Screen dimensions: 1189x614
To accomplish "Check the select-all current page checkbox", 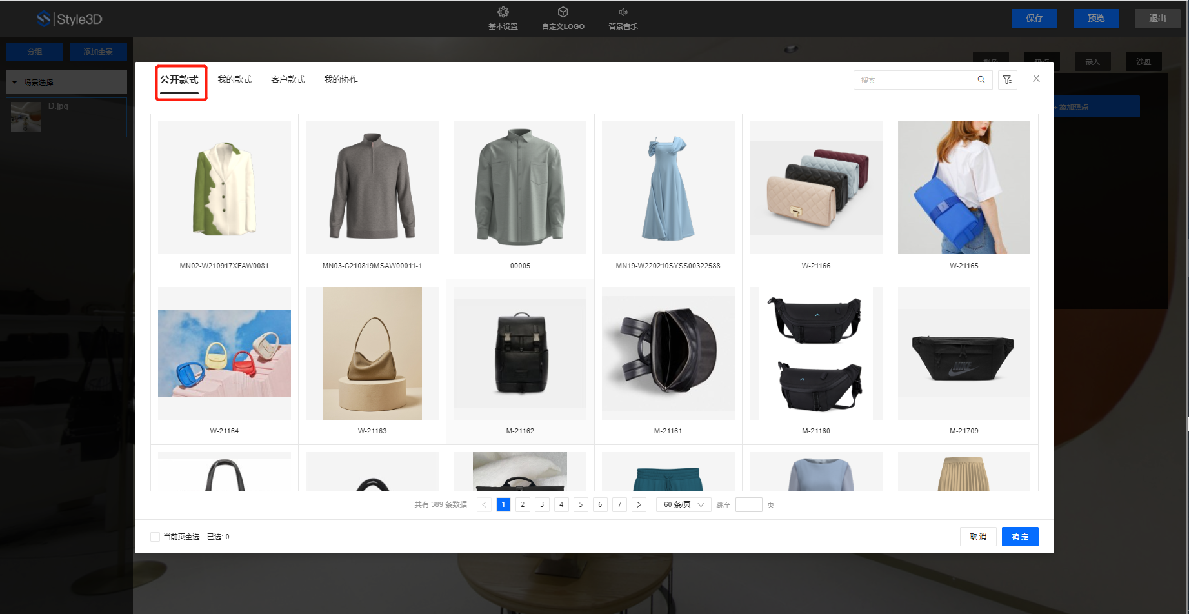I will coord(155,537).
